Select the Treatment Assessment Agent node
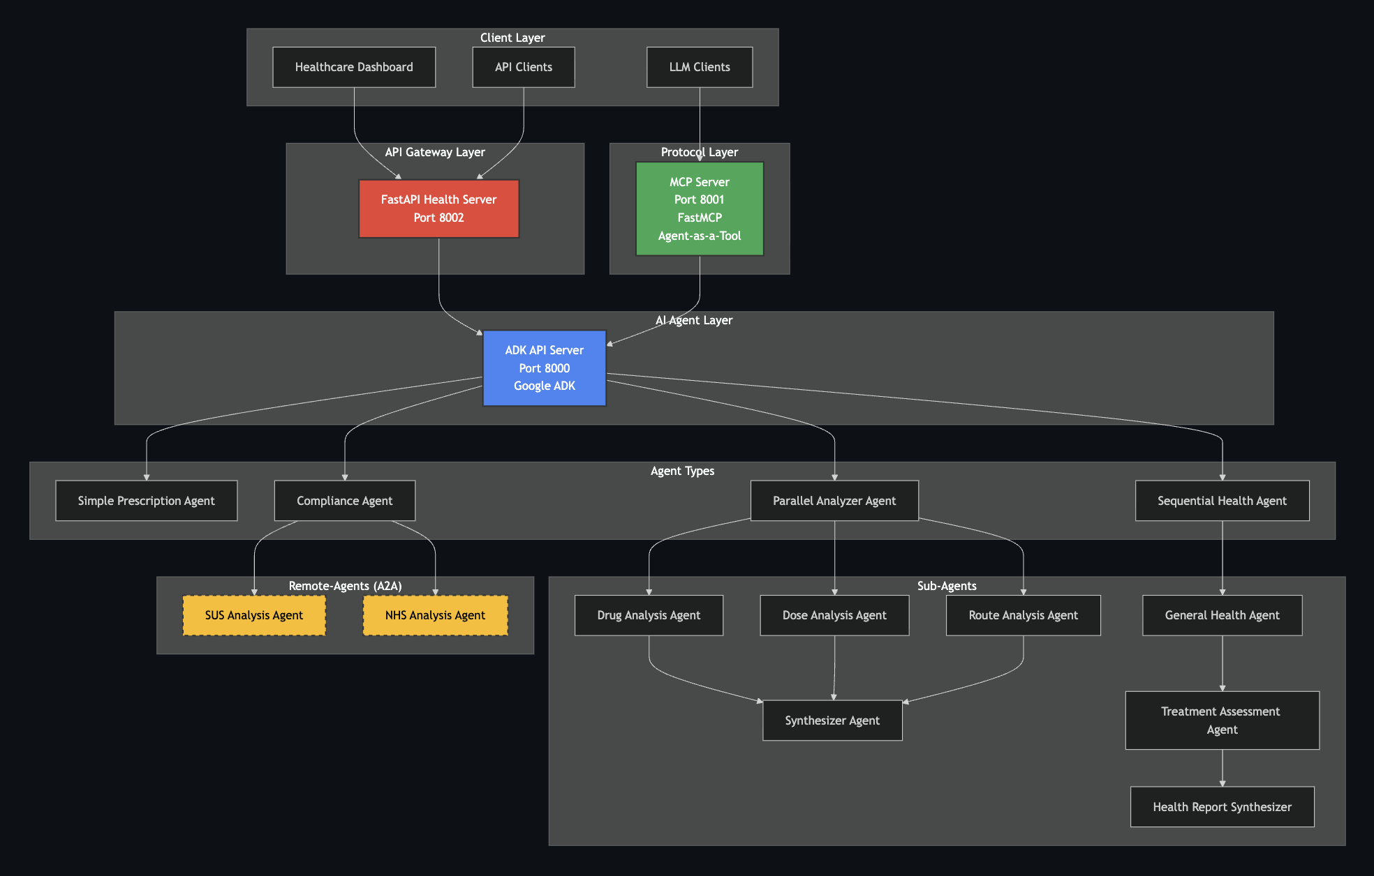Viewport: 1374px width, 876px height. coord(1222,720)
